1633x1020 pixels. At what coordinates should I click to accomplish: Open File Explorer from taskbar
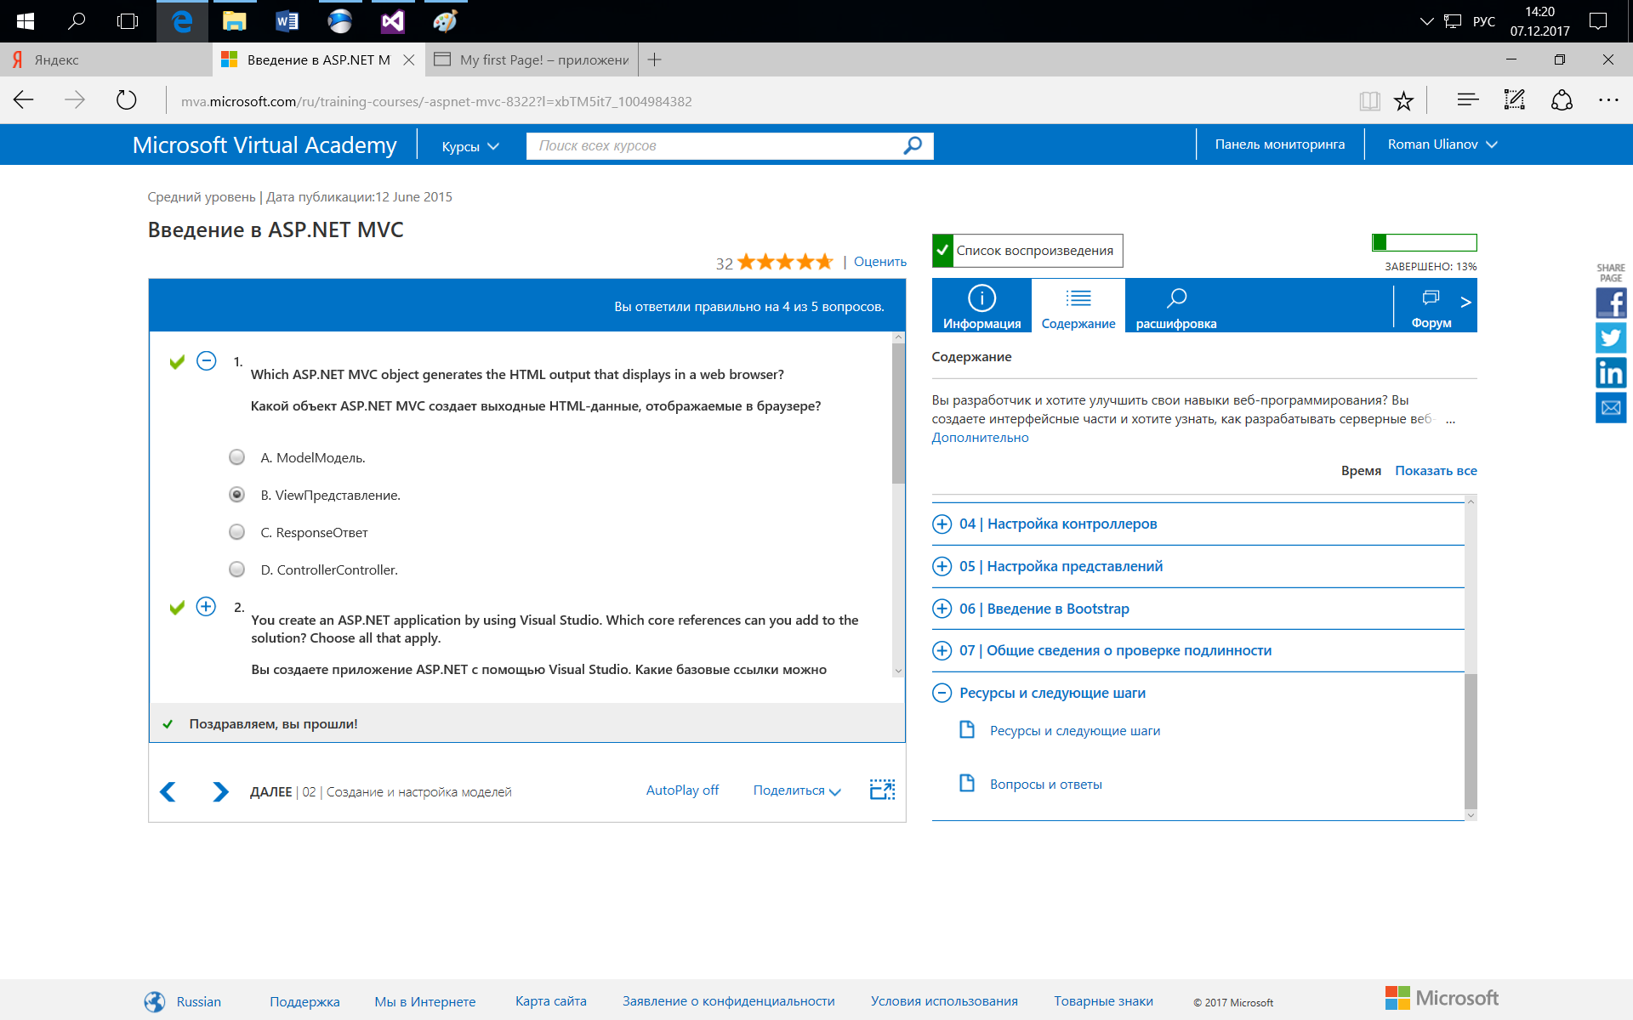point(234,21)
